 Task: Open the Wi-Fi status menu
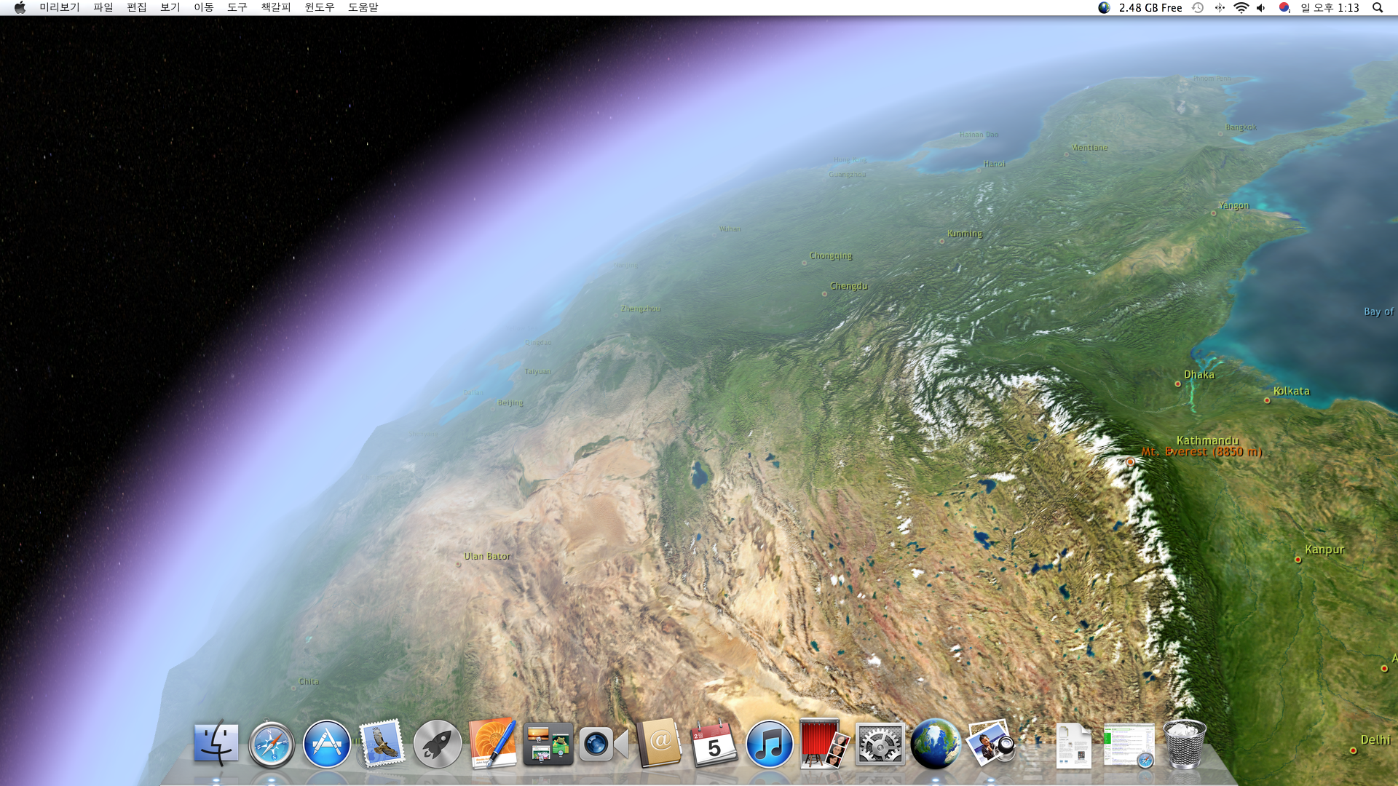pos(1241,7)
